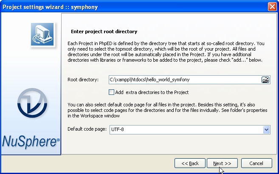
Task: Click the paragraph about selecting default code page
Action: 168,110
